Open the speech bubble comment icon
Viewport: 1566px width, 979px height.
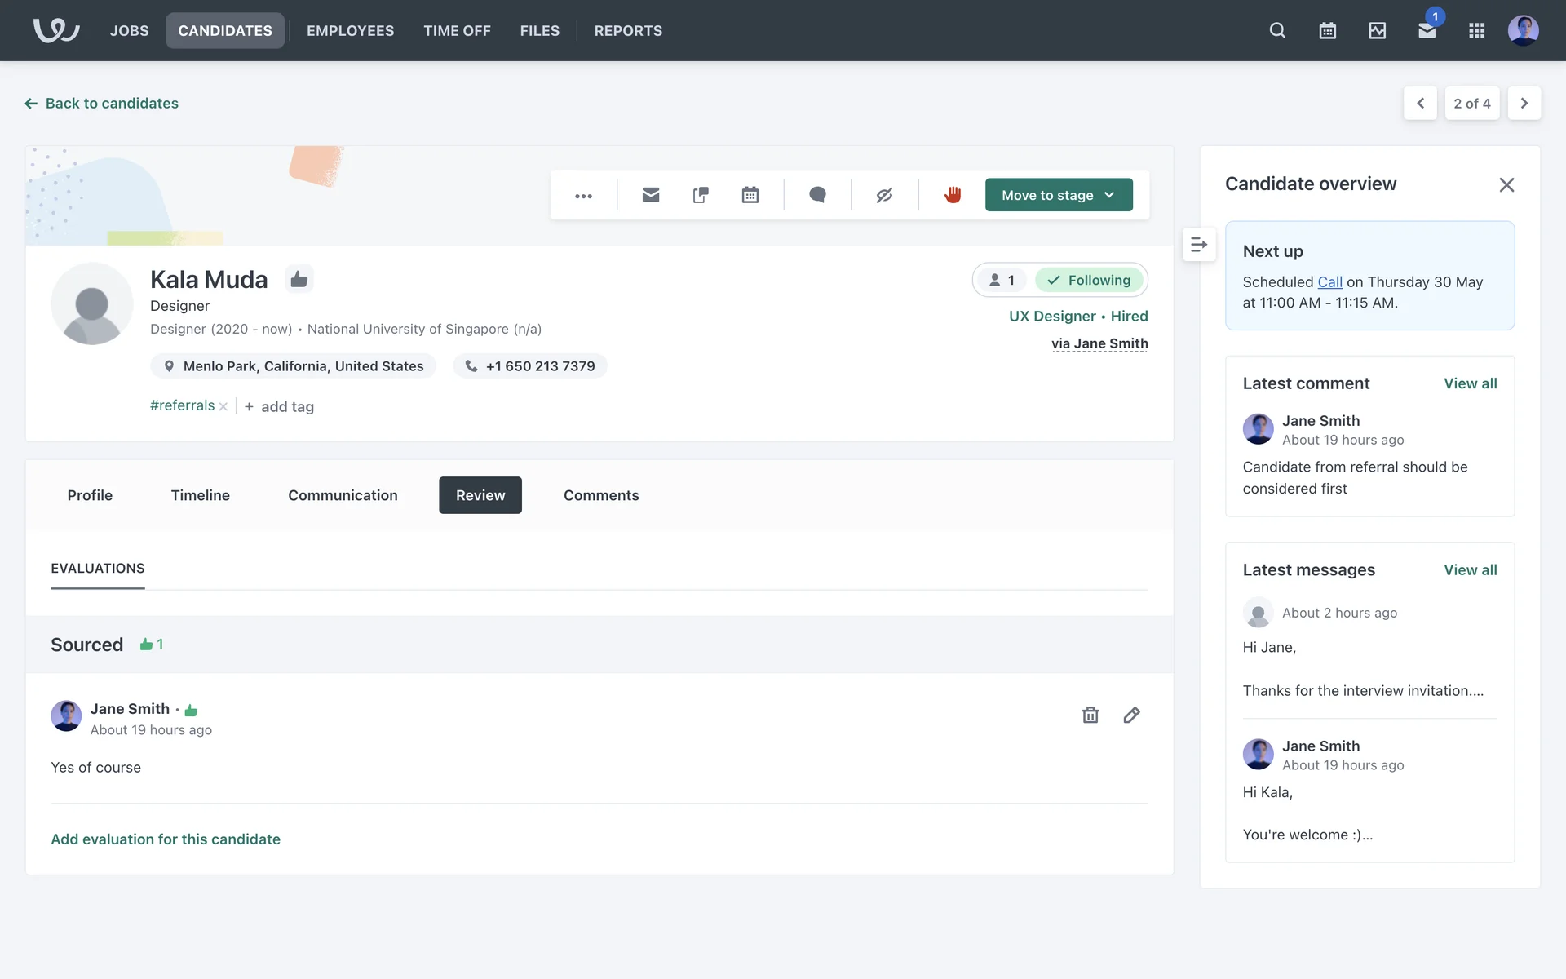[817, 195]
